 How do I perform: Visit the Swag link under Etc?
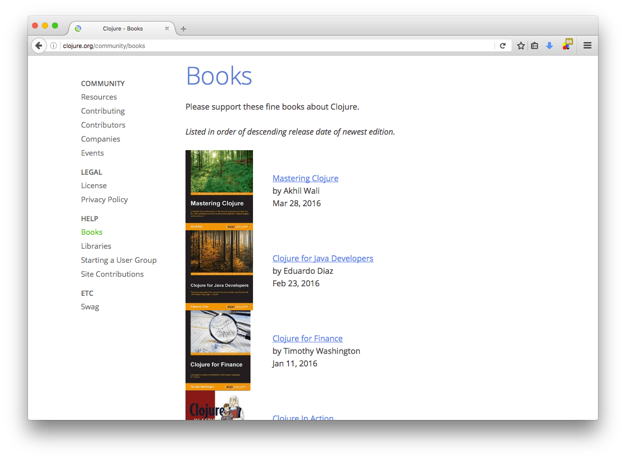click(x=90, y=306)
